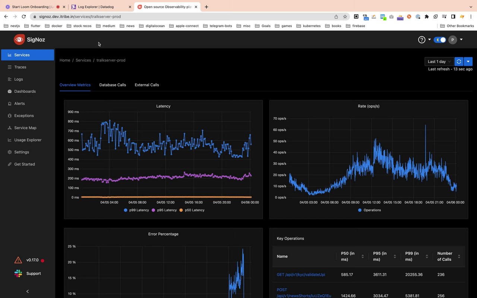Open the Exceptions bug icon

click(x=10, y=116)
